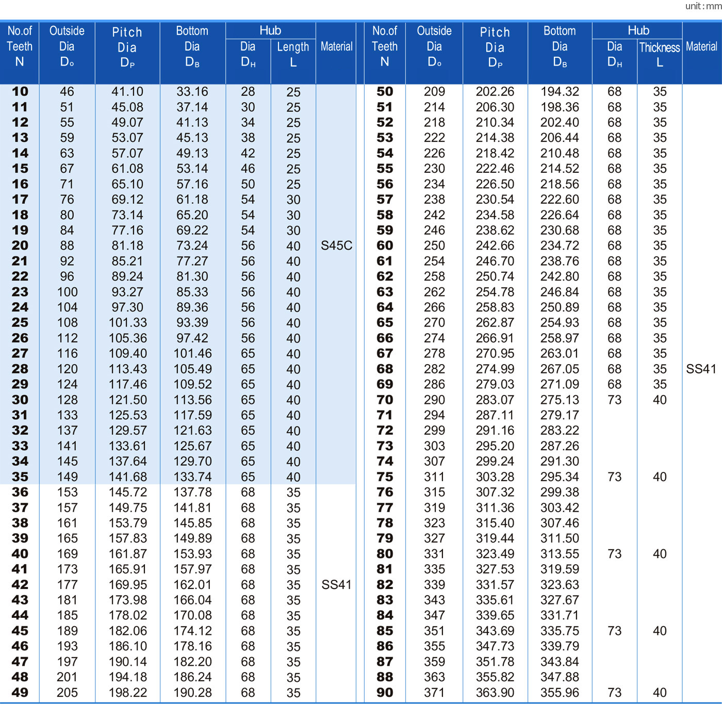The image size is (722, 704).
Task: Click bottom diameter 313.55
Action: [x=560, y=553]
